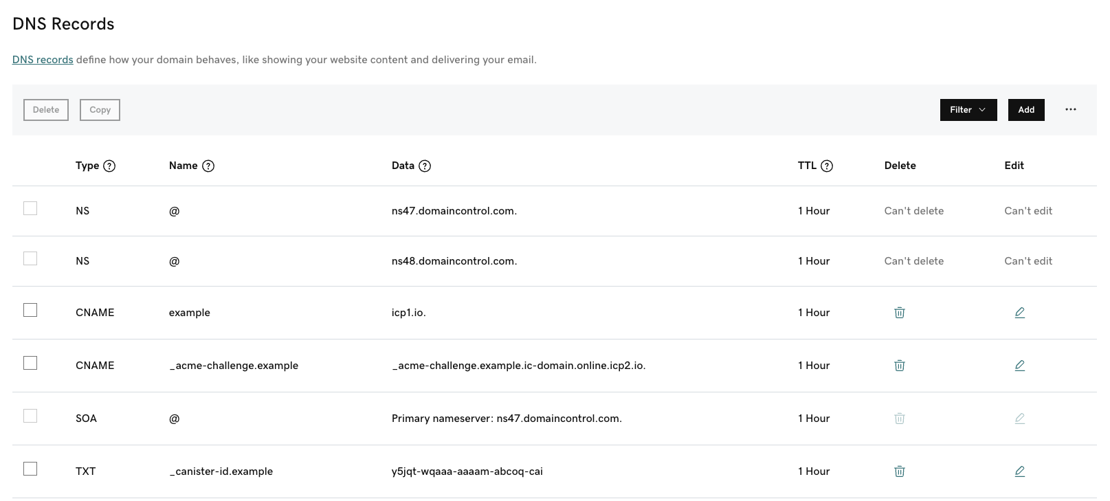The image size is (1110, 501).
Task: Click the name '_canister-id.example'
Action: point(221,471)
